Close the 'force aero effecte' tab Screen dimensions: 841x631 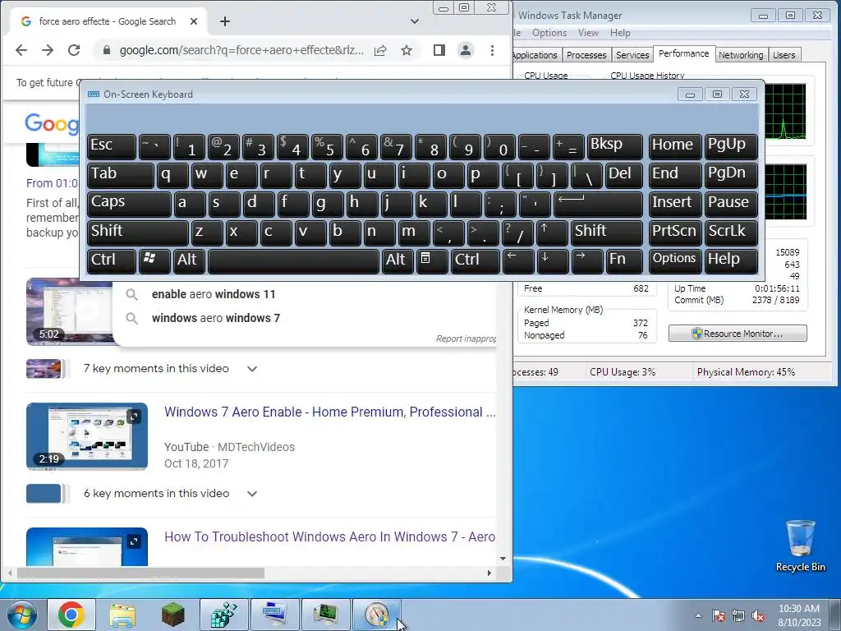click(194, 21)
